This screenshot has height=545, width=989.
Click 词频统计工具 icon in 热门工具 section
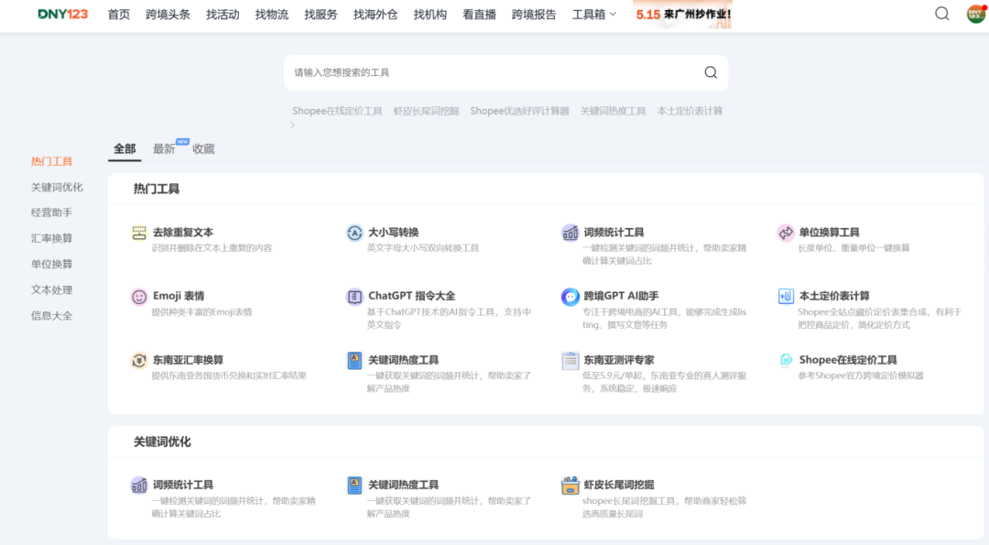pyautogui.click(x=571, y=232)
